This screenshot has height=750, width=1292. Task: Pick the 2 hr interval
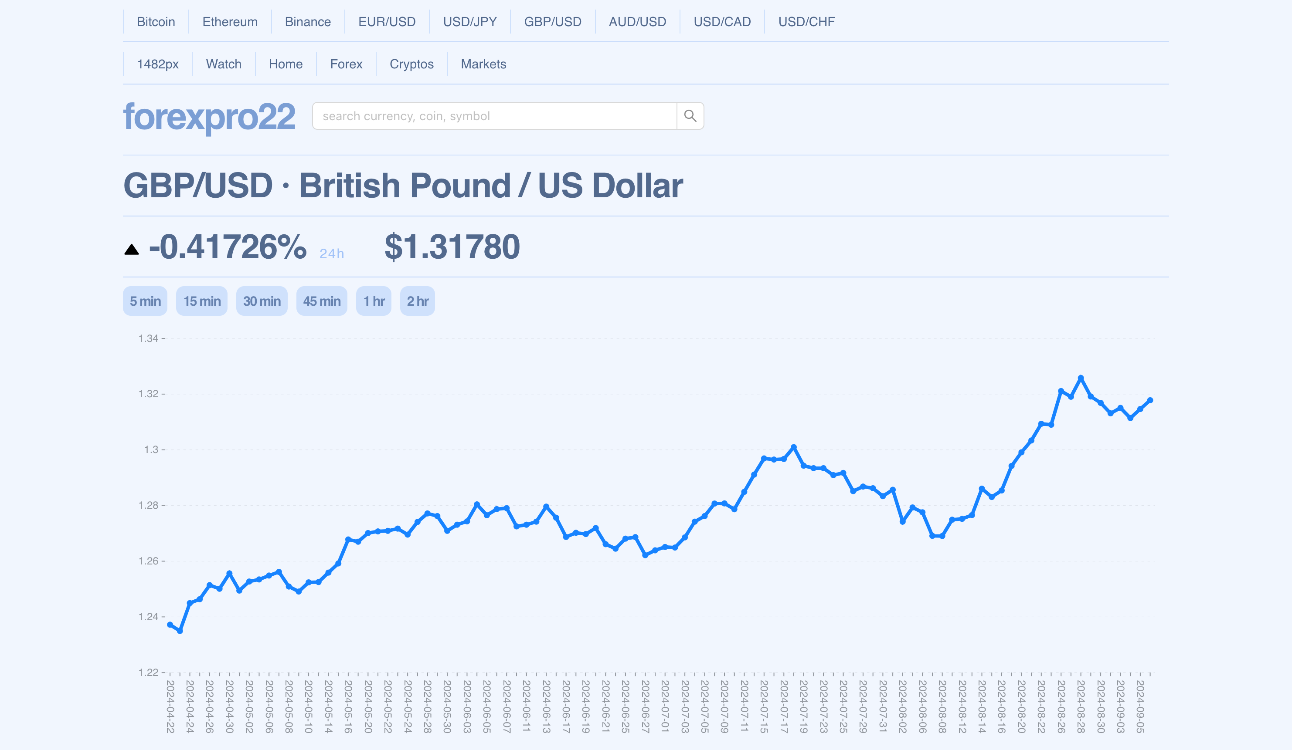pyautogui.click(x=417, y=301)
